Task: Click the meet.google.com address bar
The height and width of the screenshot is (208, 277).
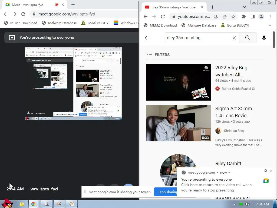Action: pos(84,14)
